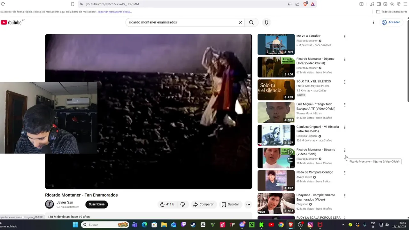409x230 pixels.
Task: Click the youtube.com address bar URL
Action: click(112, 4)
